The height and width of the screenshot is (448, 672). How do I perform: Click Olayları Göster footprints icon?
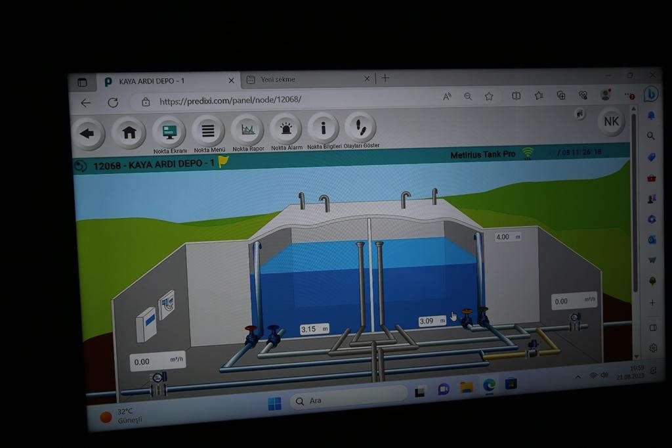click(360, 126)
